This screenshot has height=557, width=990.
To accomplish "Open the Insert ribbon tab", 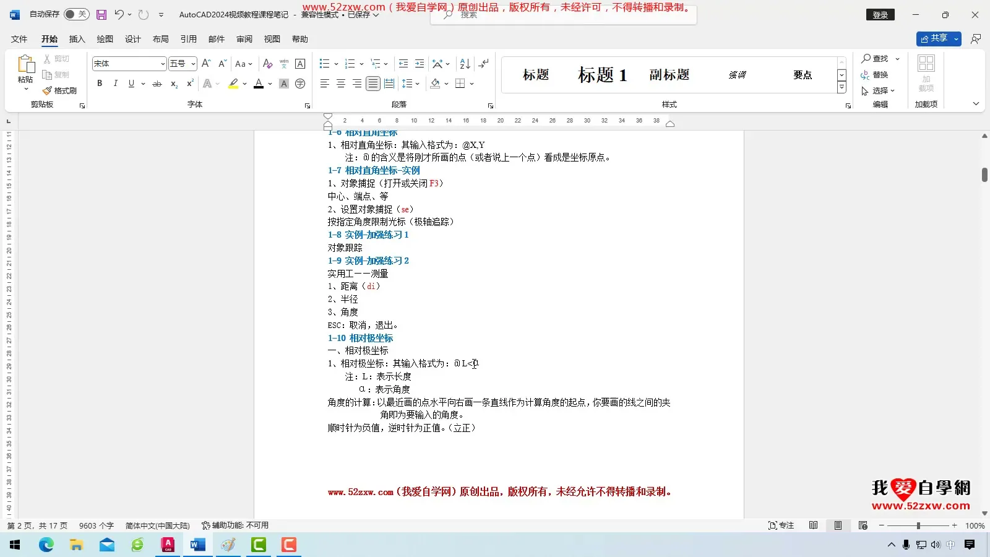I will (77, 39).
